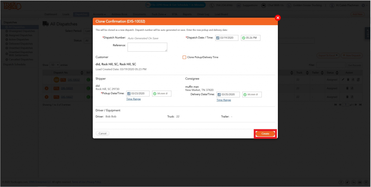Image resolution: width=371 pixels, height=187 pixels.
Task: Open Time Range link under Delivery Date
Action: point(224,100)
